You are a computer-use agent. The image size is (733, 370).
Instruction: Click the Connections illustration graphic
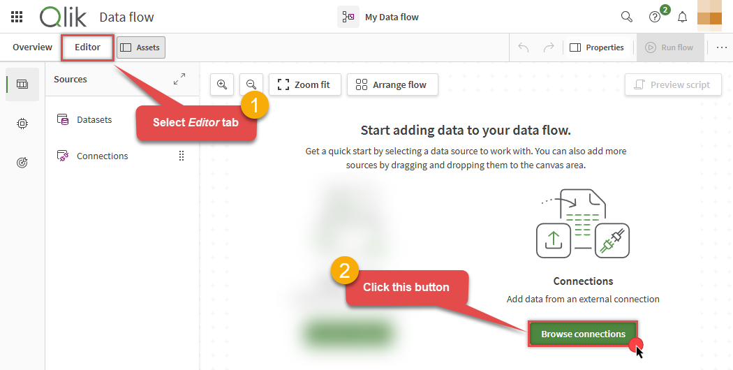[x=583, y=223]
